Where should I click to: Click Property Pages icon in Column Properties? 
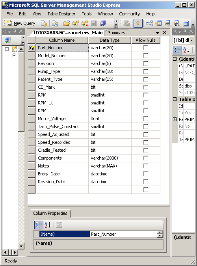(x=59, y=225)
